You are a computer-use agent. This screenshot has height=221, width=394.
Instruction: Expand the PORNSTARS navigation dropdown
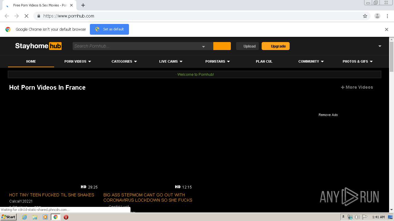coord(218,61)
